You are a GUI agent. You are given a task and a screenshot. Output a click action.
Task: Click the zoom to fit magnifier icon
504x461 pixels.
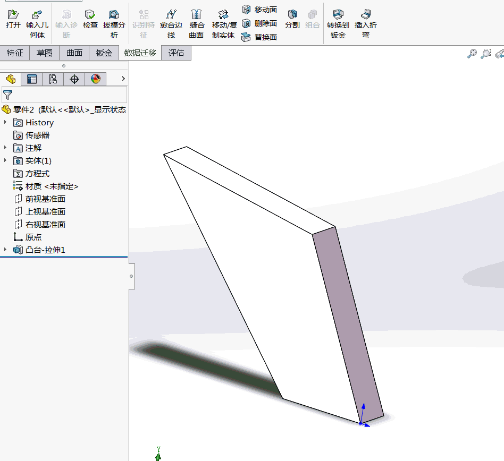point(472,54)
